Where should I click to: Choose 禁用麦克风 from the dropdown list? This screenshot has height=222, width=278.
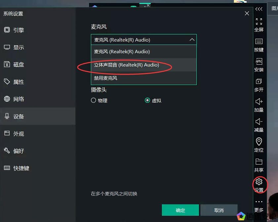coord(143,78)
